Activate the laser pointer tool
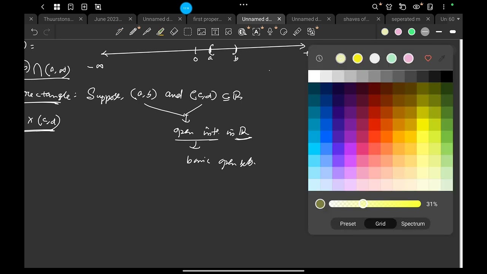The width and height of the screenshot is (487, 274). click(x=297, y=32)
